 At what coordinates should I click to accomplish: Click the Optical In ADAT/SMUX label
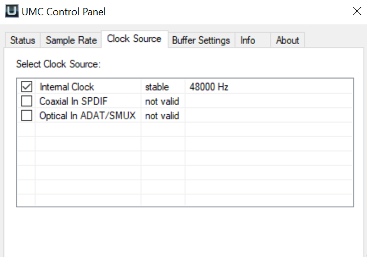point(88,116)
